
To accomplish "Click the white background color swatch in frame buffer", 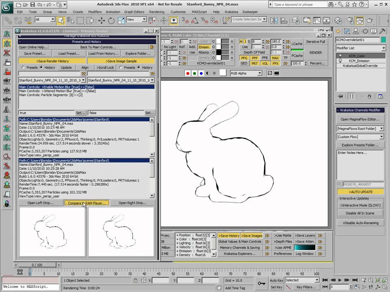I will 223,73.
